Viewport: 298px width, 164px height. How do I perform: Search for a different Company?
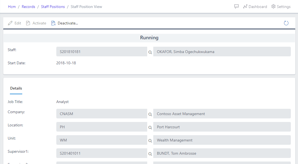point(150,114)
